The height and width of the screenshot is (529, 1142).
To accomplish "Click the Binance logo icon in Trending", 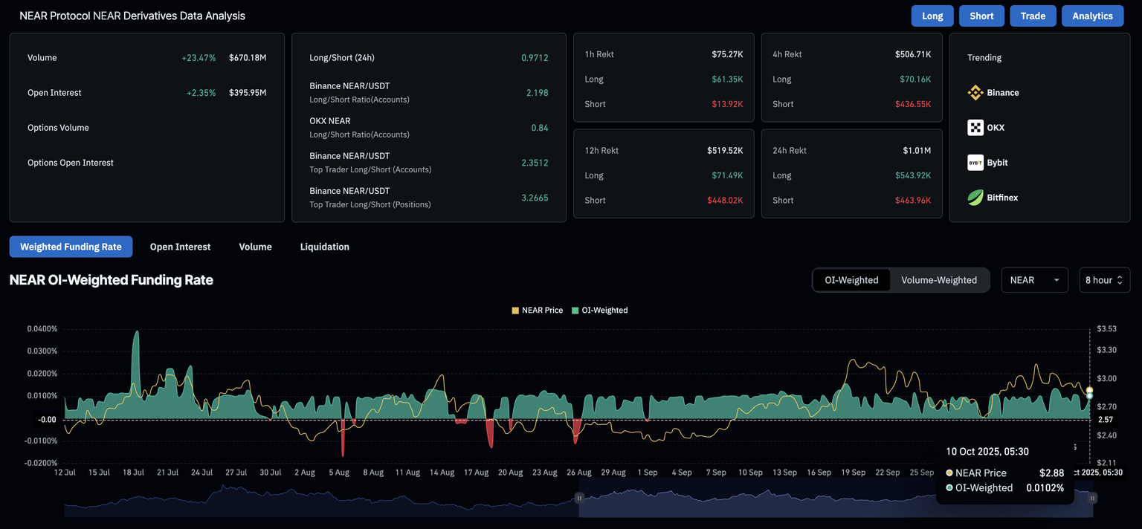I will 975,93.
